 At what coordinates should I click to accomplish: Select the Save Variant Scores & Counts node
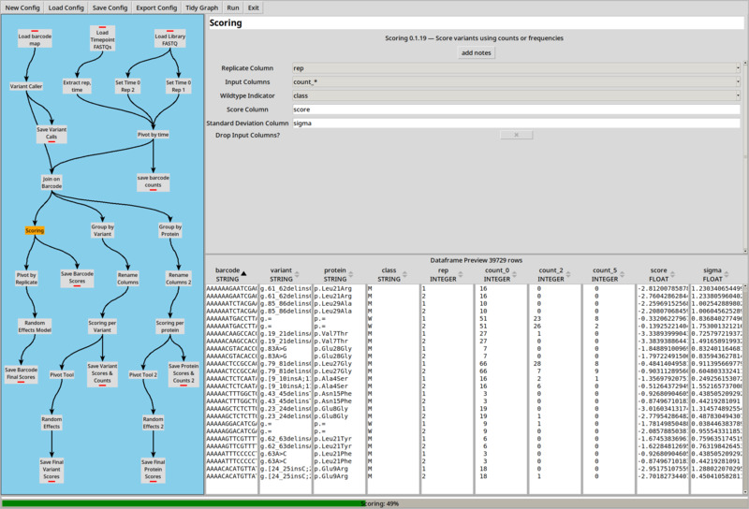coord(102,373)
